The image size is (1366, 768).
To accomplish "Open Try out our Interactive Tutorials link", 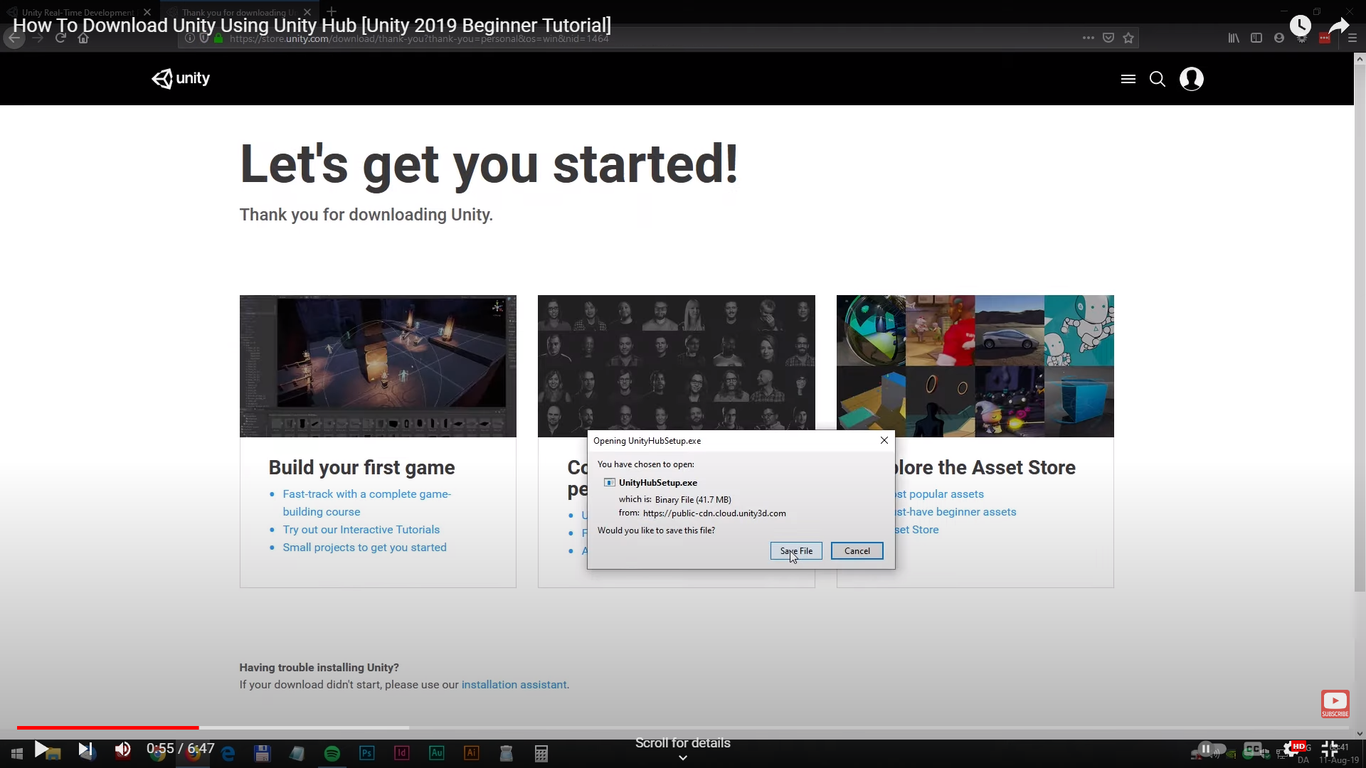I will coord(361,530).
